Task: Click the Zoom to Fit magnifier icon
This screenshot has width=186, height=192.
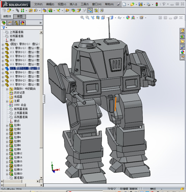Action: (x=82, y=18)
